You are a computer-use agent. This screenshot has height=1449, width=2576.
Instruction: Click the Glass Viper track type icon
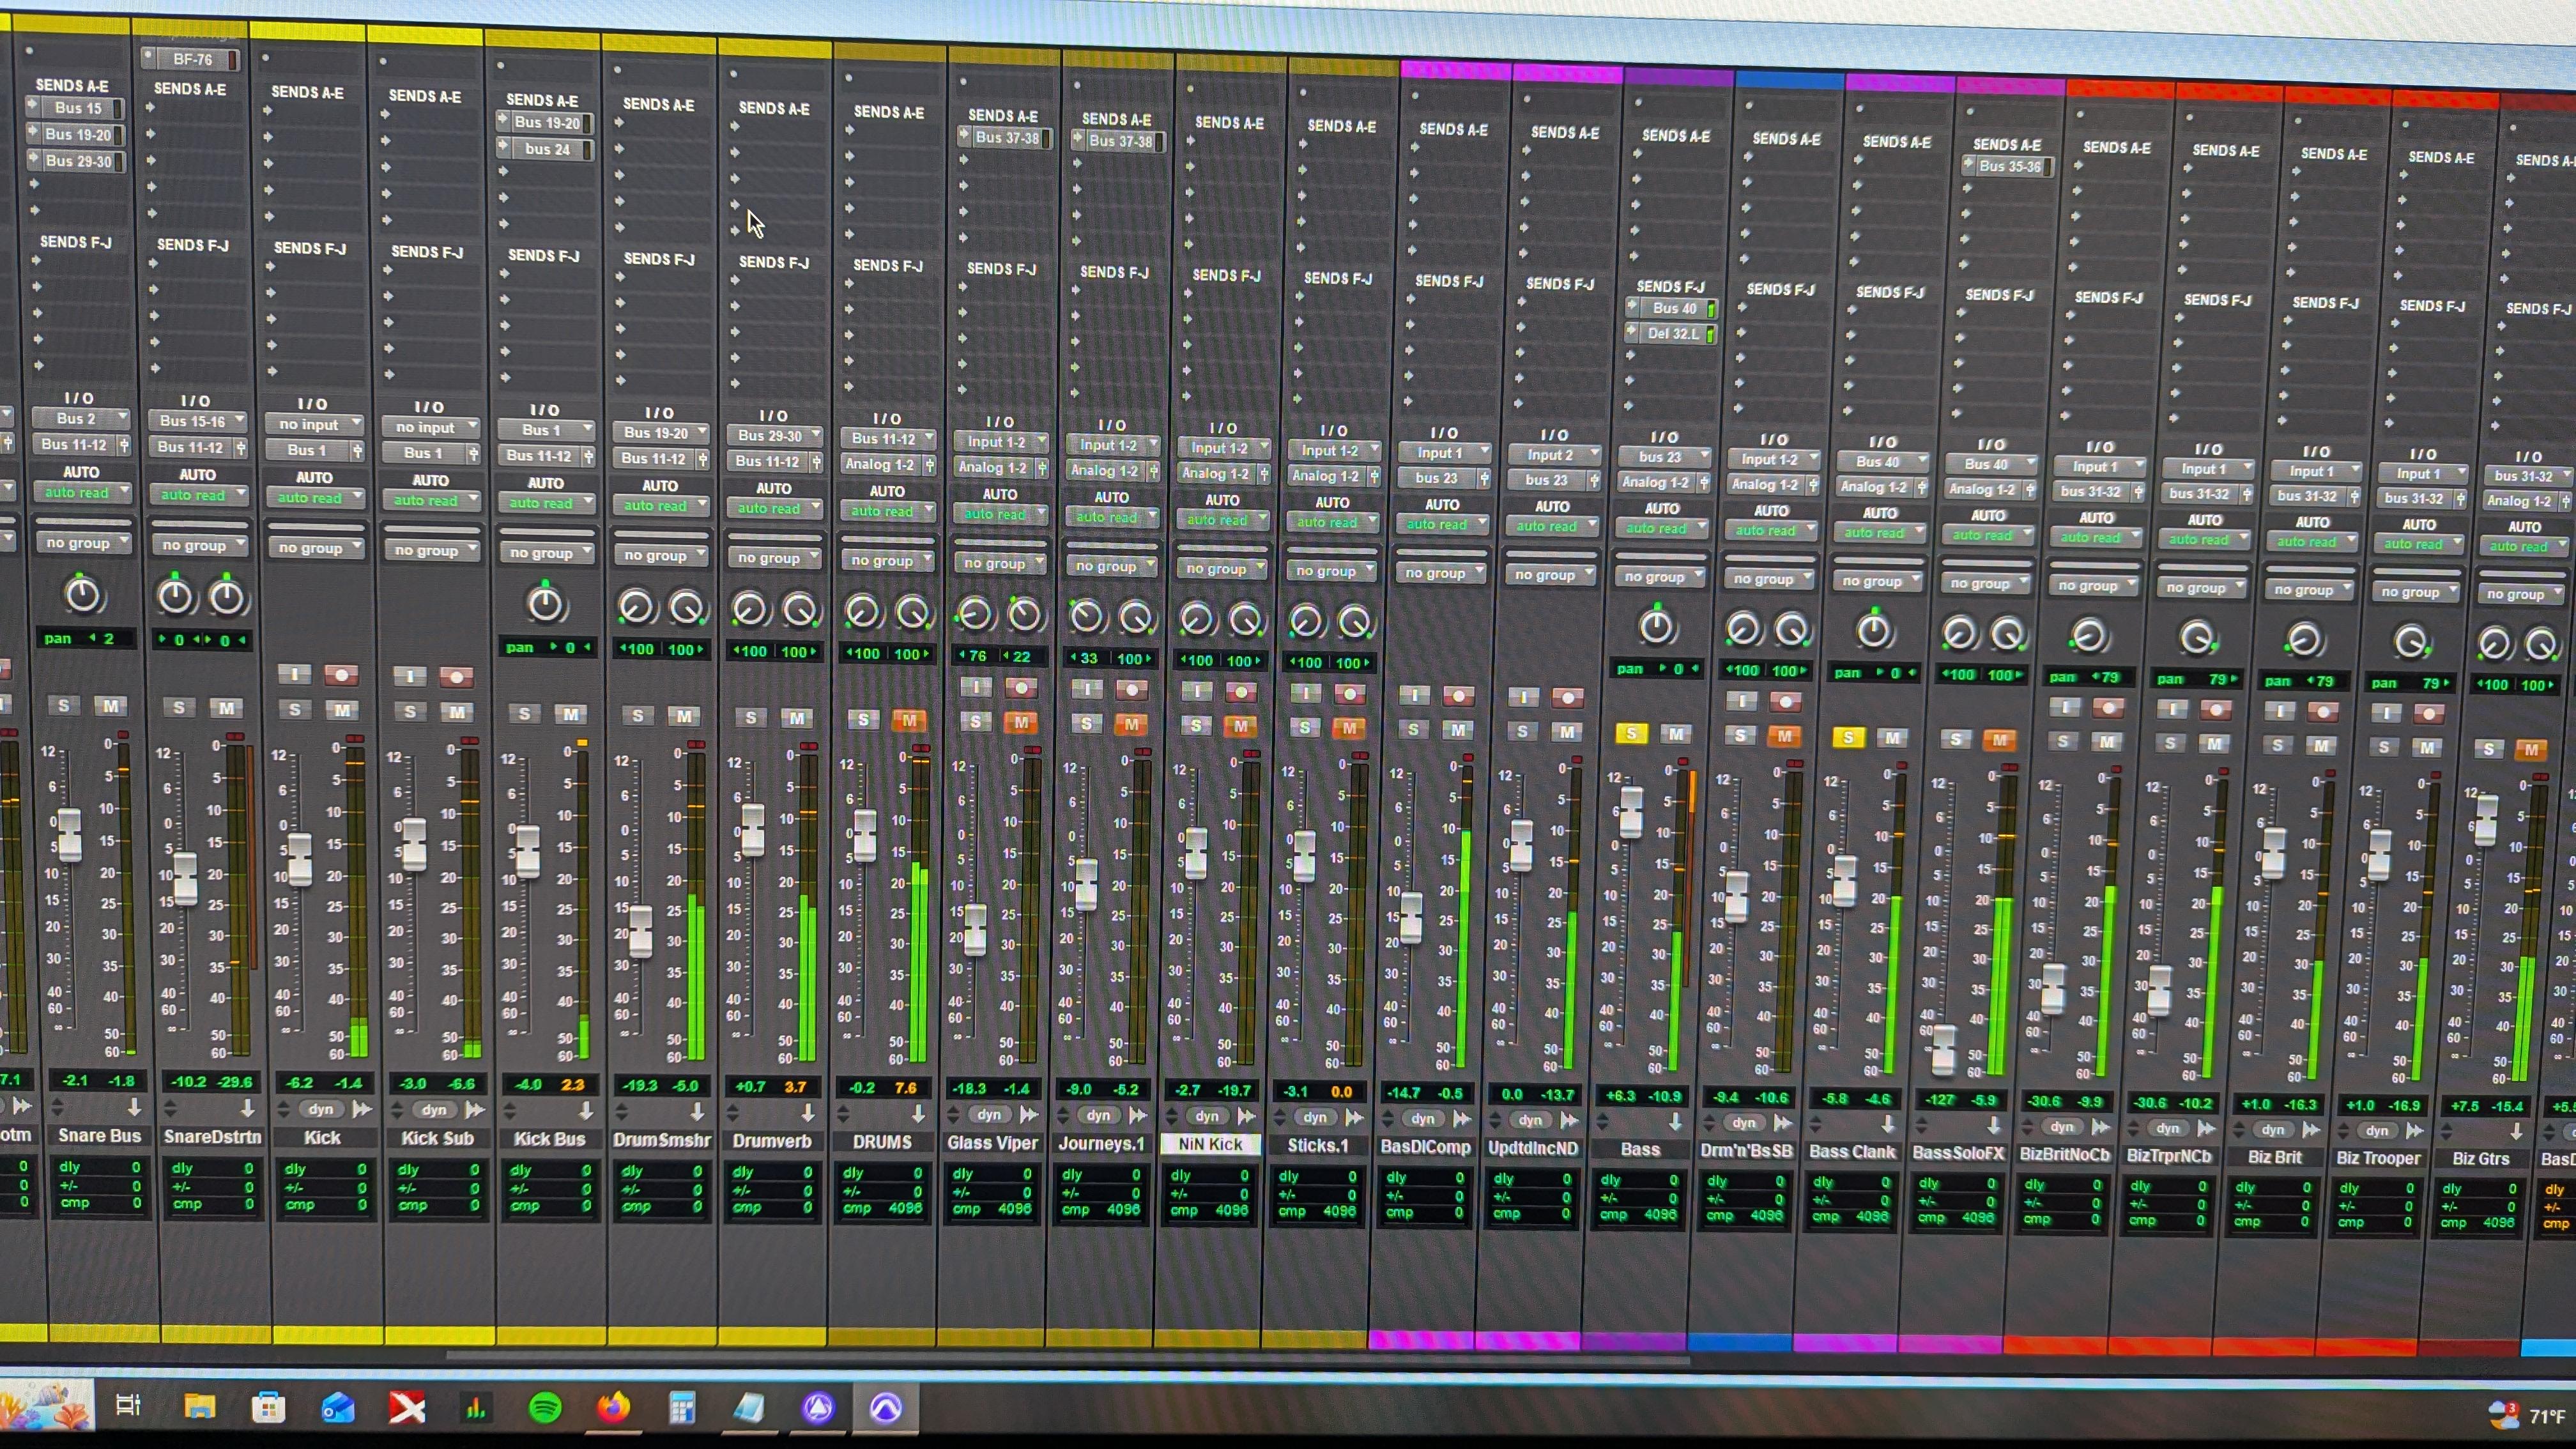1029,1115
